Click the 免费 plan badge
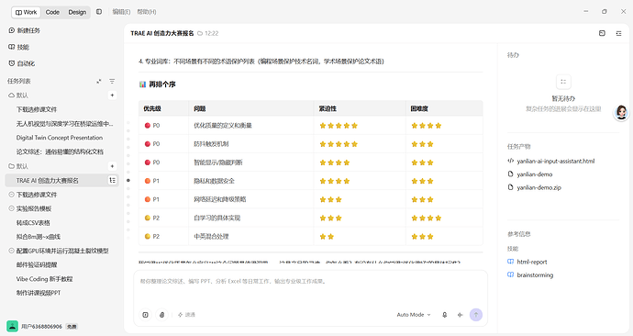Viewport: 633px width, 336px height. (x=72, y=326)
